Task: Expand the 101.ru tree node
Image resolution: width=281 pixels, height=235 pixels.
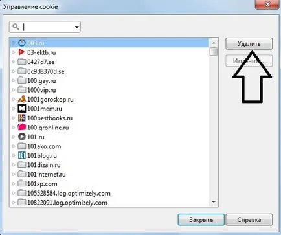Action: pos(14,137)
